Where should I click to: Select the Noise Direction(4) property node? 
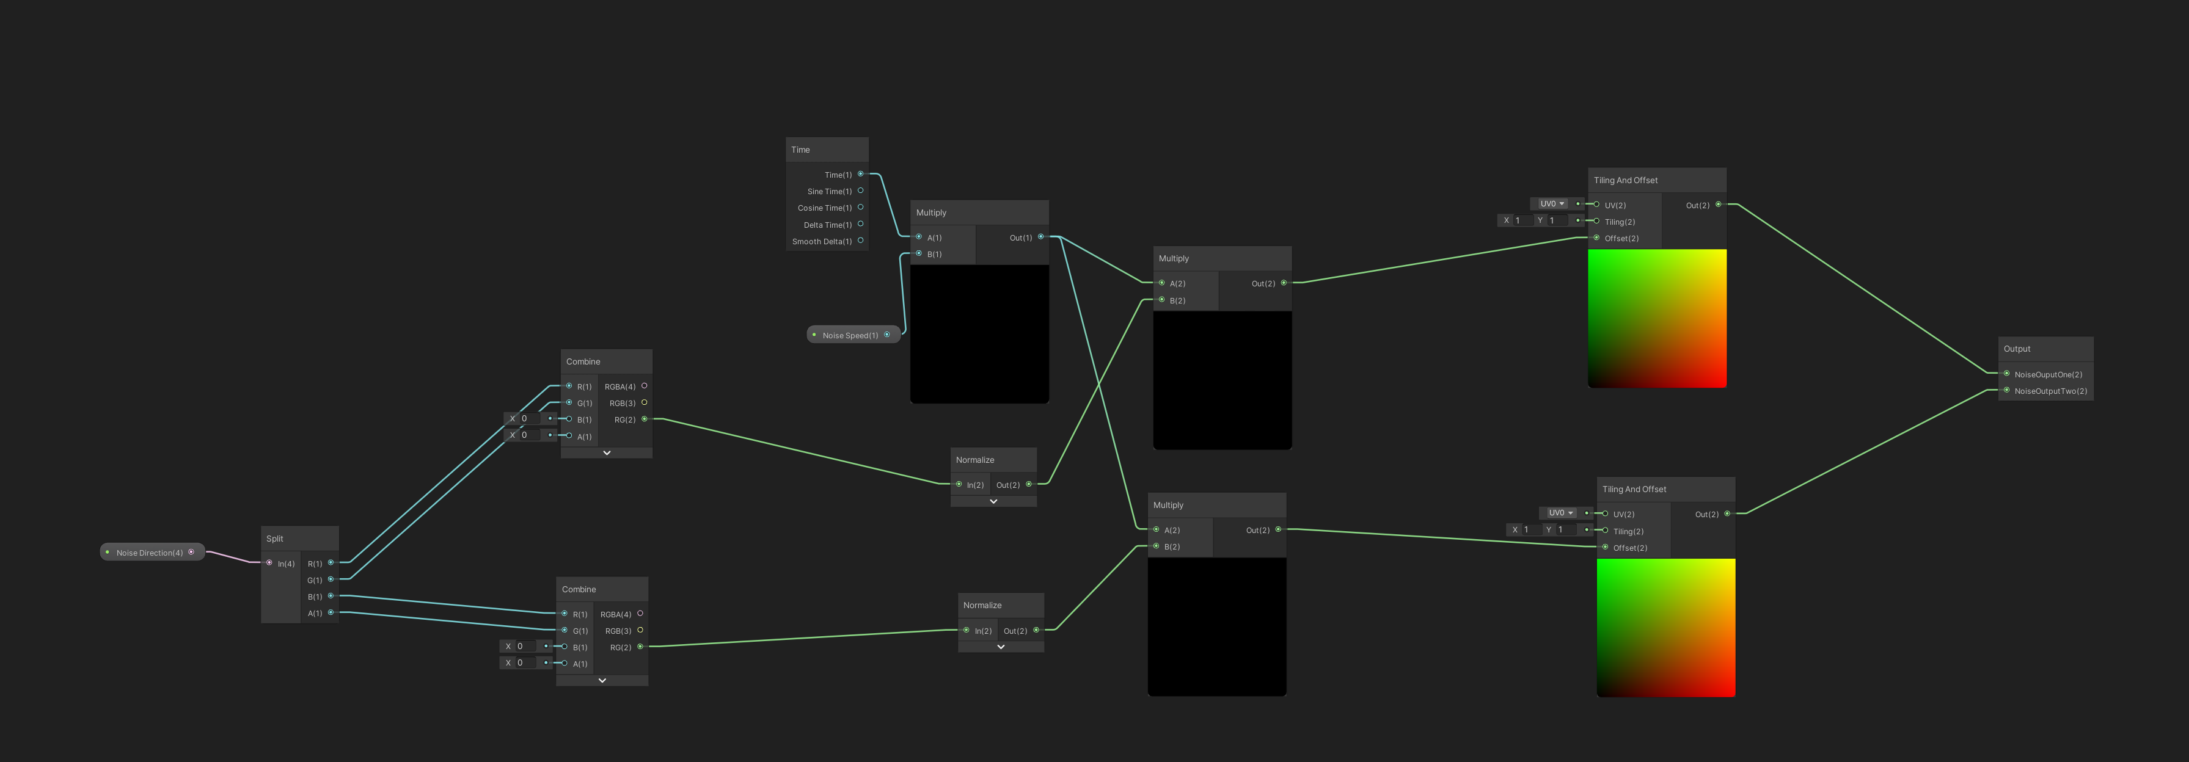tap(150, 552)
